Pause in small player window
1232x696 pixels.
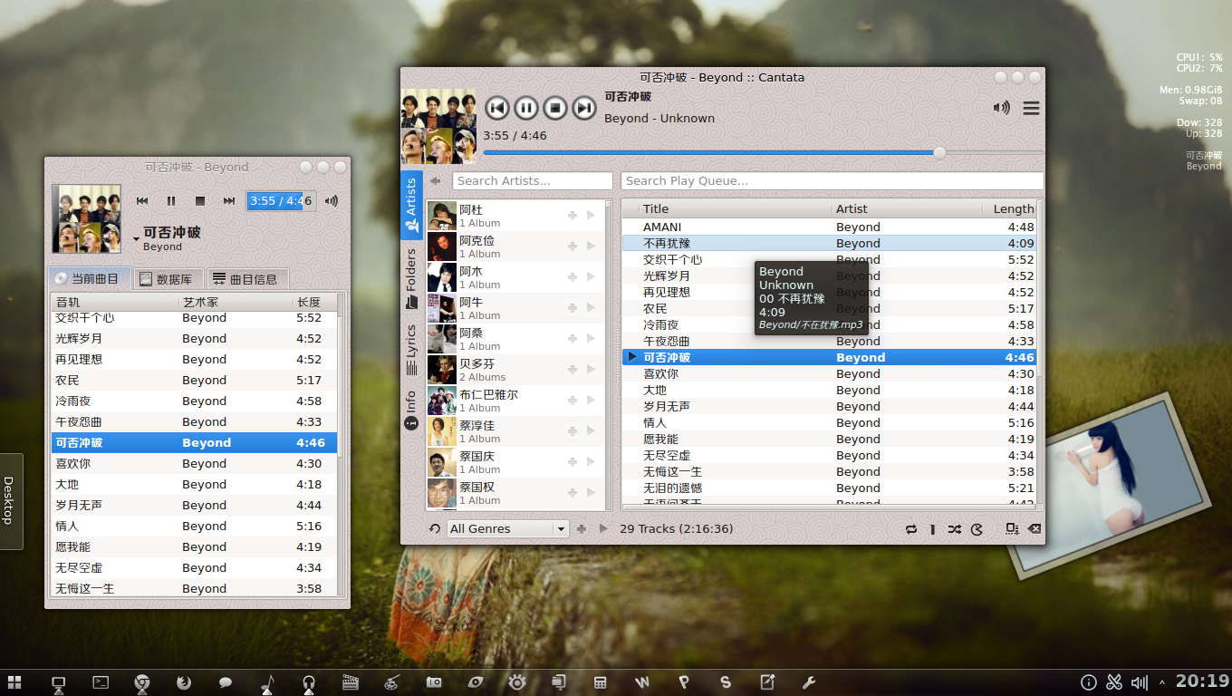tap(171, 201)
